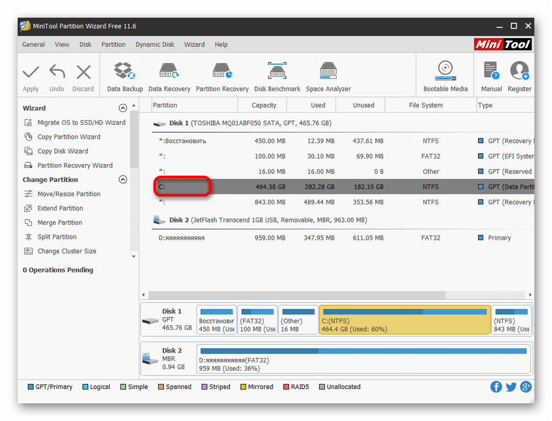Click the Apply checkmark icon
Viewport: 552px width, 421px height.
tap(30, 72)
